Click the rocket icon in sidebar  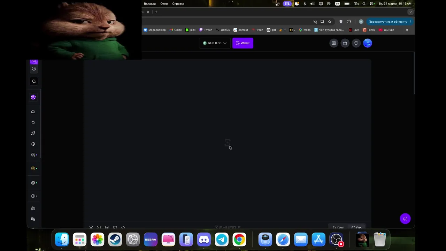(x=33, y=133)
